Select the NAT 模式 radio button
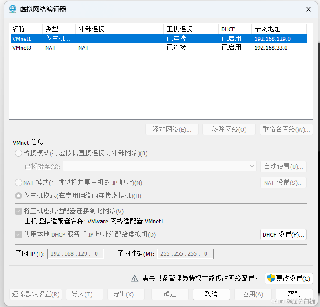Image resolution: width=320 pixels, height=307 pixels. pos(18,183)
